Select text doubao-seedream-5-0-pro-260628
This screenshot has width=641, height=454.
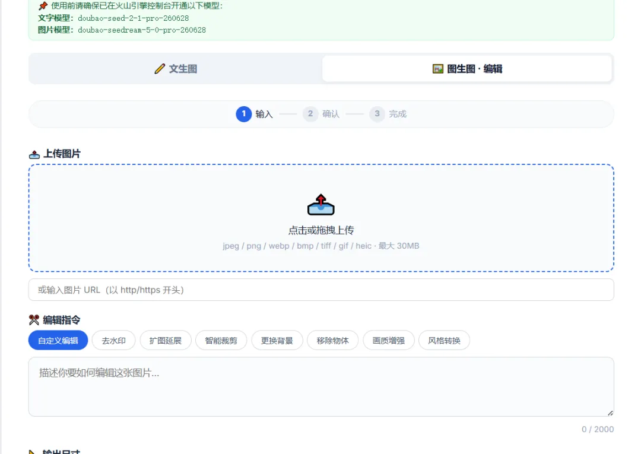point(142,30)
